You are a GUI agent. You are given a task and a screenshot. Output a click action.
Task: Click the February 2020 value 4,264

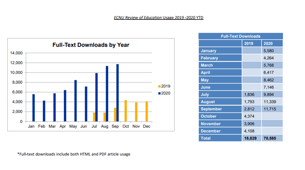[x=269, y=58]
